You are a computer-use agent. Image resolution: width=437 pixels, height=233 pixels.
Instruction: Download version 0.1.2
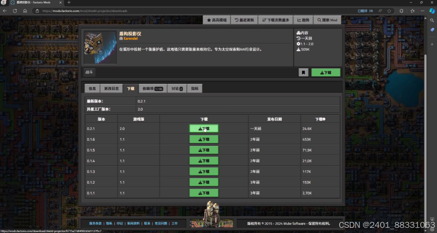pos(204,182)
